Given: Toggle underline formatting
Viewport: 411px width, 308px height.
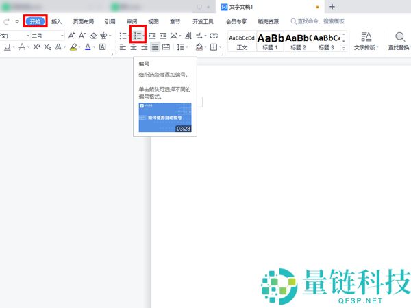Looking at the screenshot, I should 8,47.
